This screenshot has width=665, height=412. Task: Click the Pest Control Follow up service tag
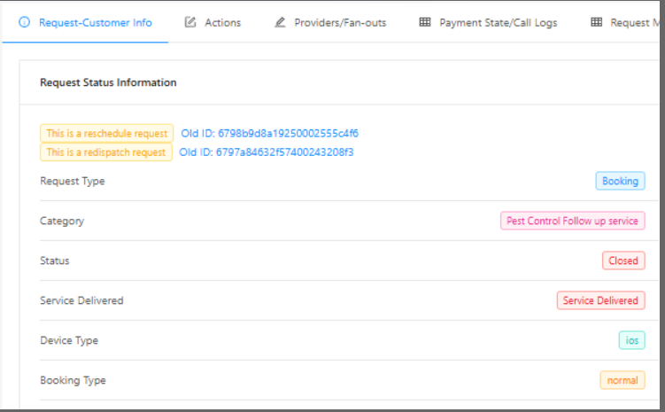[x=571, y=221]
